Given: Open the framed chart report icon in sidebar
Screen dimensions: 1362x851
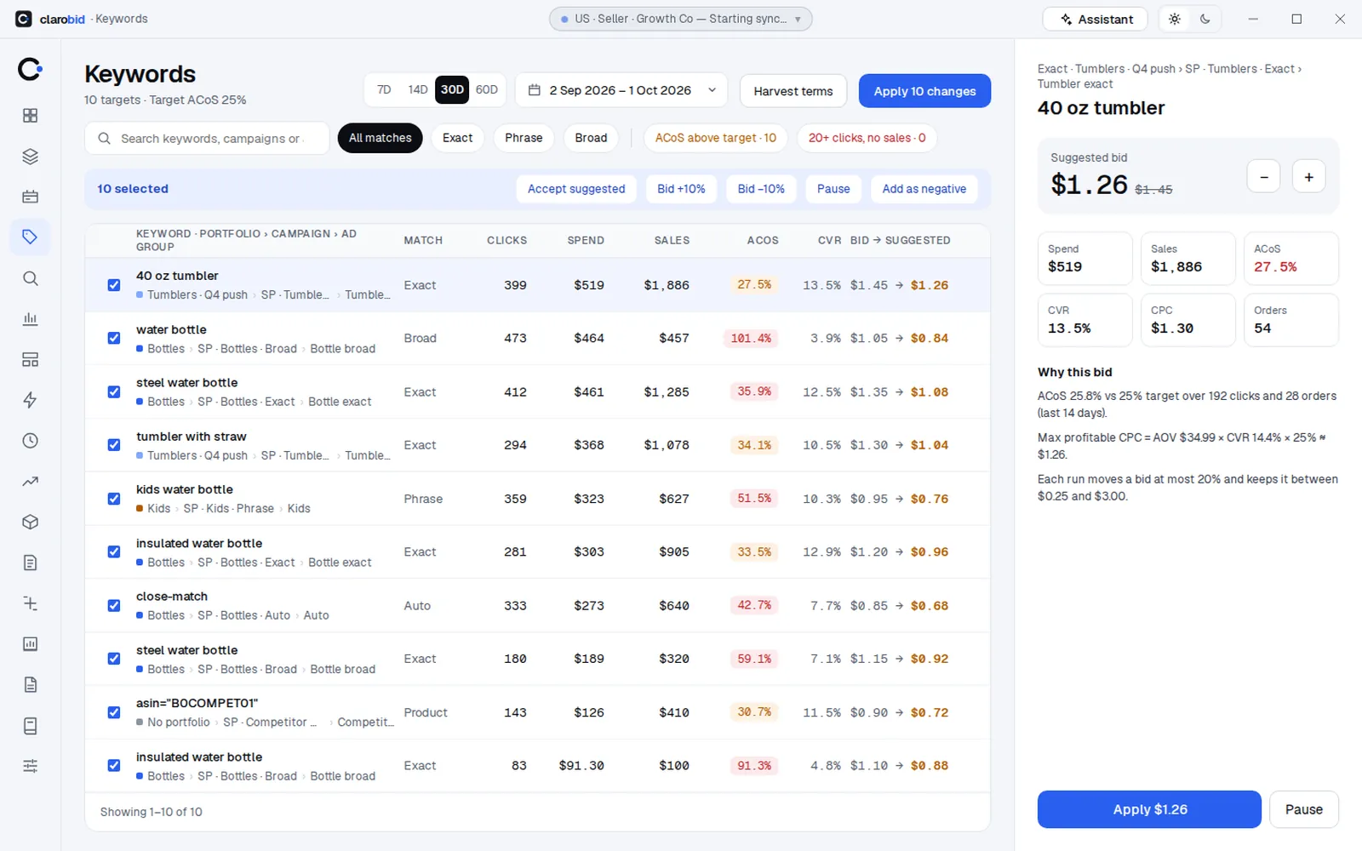Looking at the screenshot, I should [30, 644].
